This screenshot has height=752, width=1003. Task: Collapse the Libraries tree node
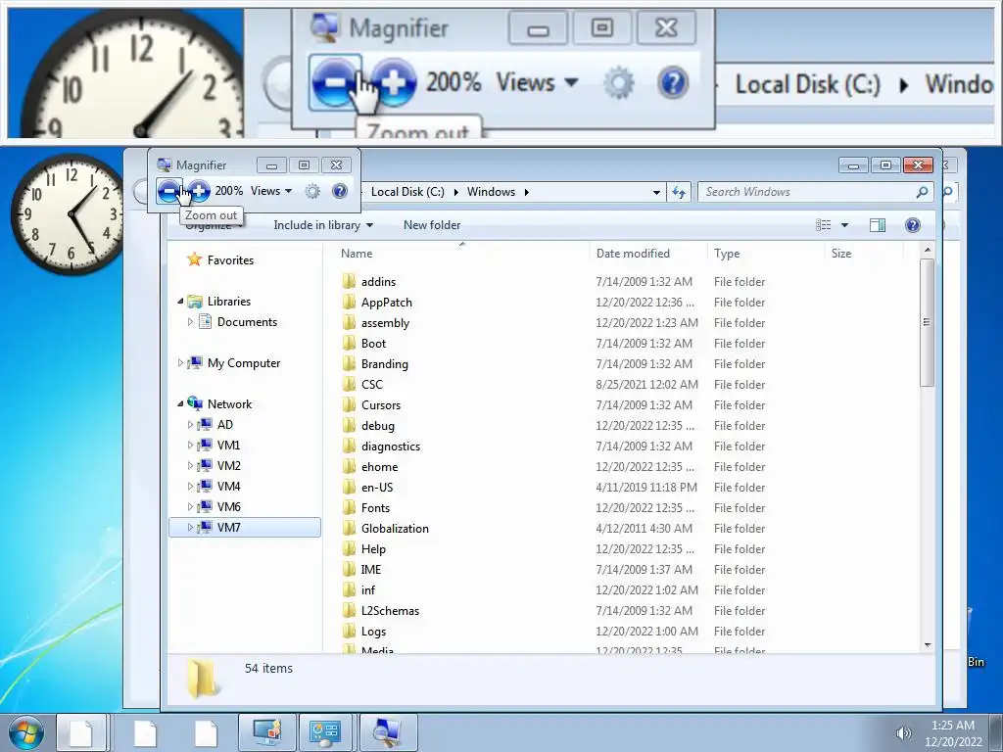tap(180, 302)
